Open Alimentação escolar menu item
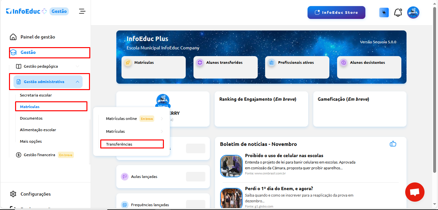The width and height of the screenshot is (438, 210). [38, 130]
